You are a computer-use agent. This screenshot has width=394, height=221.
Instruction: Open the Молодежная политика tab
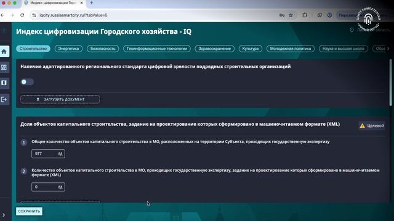point(291,48)
